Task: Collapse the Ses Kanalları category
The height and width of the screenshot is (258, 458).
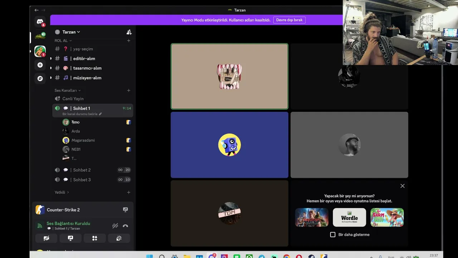Action: 68,90
